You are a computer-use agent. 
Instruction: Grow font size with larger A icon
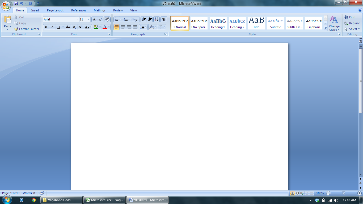tap(94, 19)
